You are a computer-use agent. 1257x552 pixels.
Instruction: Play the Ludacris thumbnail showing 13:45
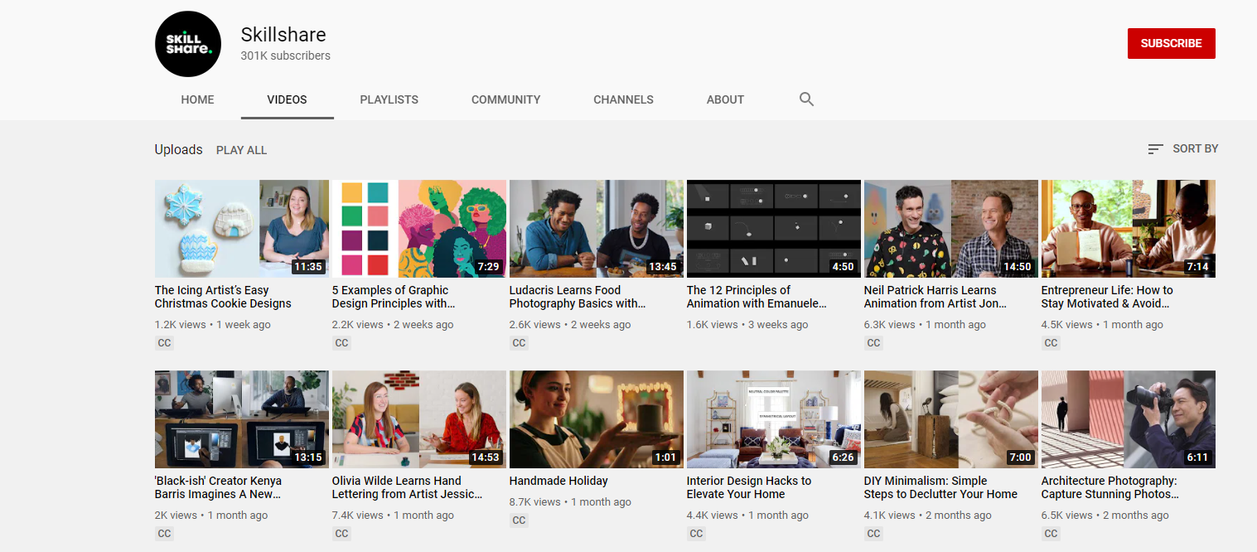point(597,229)
